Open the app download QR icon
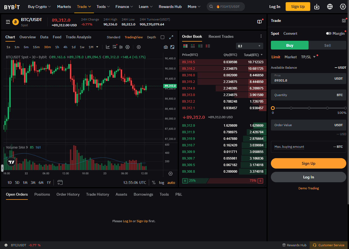Screen dimensions: 349x249 [x=317, y=6]
